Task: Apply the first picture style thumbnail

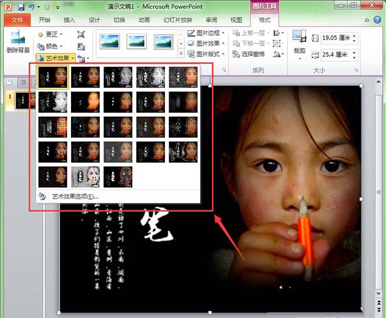Action: click(110, 41)
